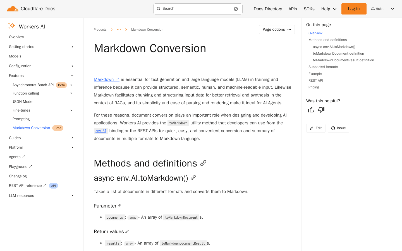Image resolution: width=402 pixels, height=251 pixels.
Task: Click the Log in button
Action: (354, 9)
